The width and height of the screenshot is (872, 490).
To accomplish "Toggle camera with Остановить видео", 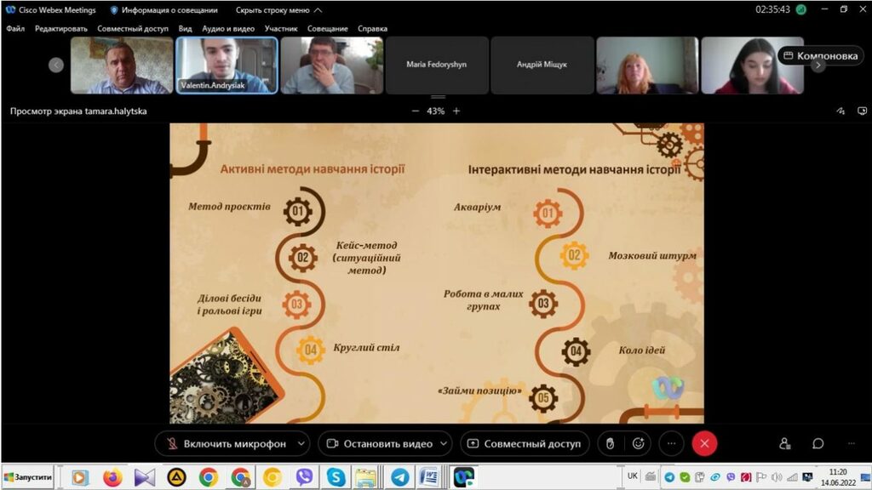I will point(380,443).
